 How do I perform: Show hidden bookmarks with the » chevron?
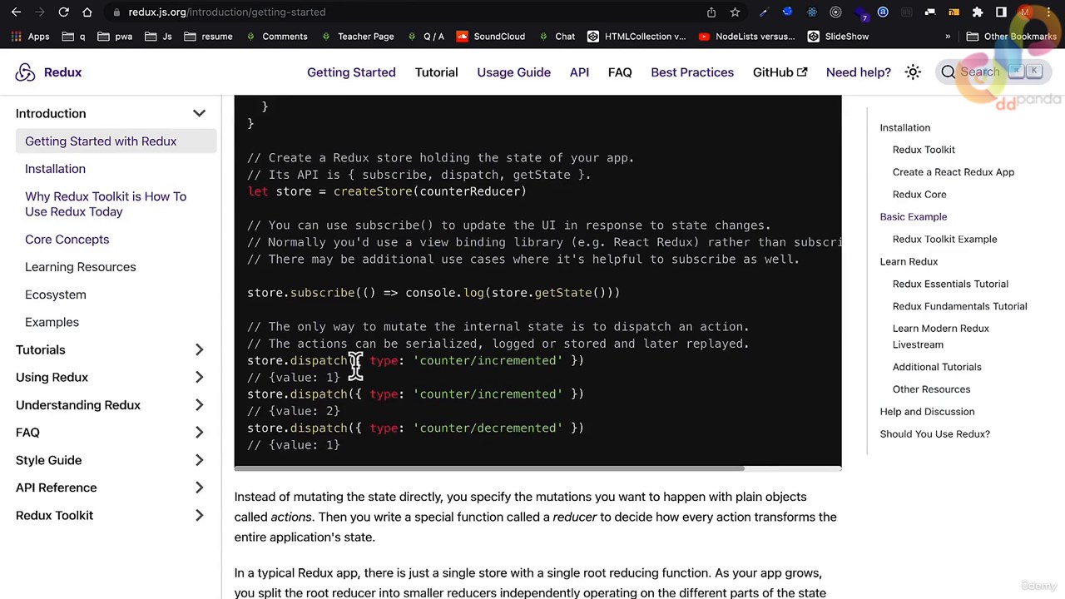tap(948, 37)
